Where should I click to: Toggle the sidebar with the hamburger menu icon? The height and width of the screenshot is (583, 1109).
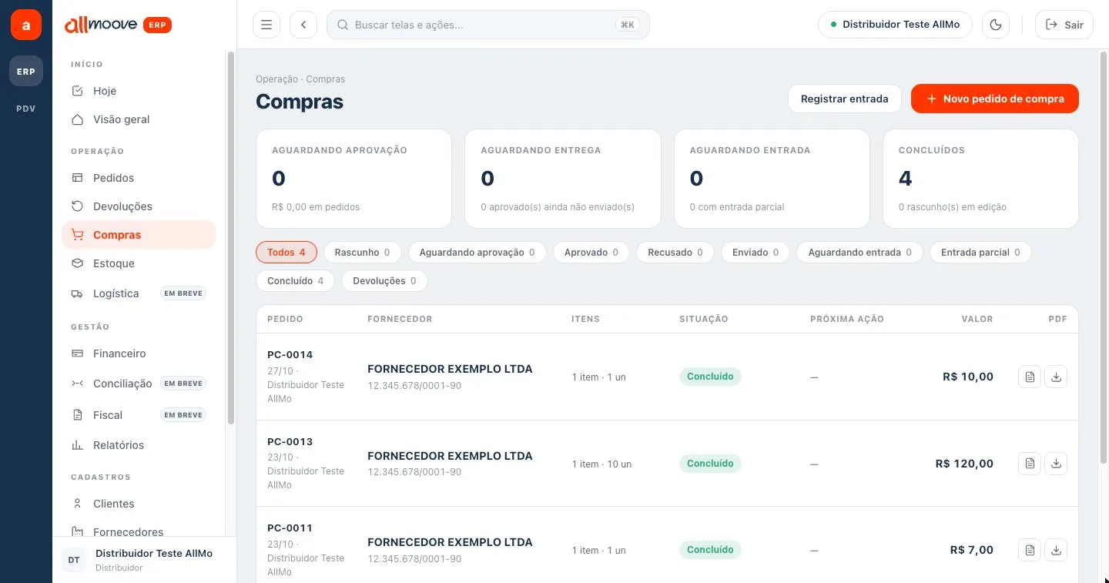(266, 25)
